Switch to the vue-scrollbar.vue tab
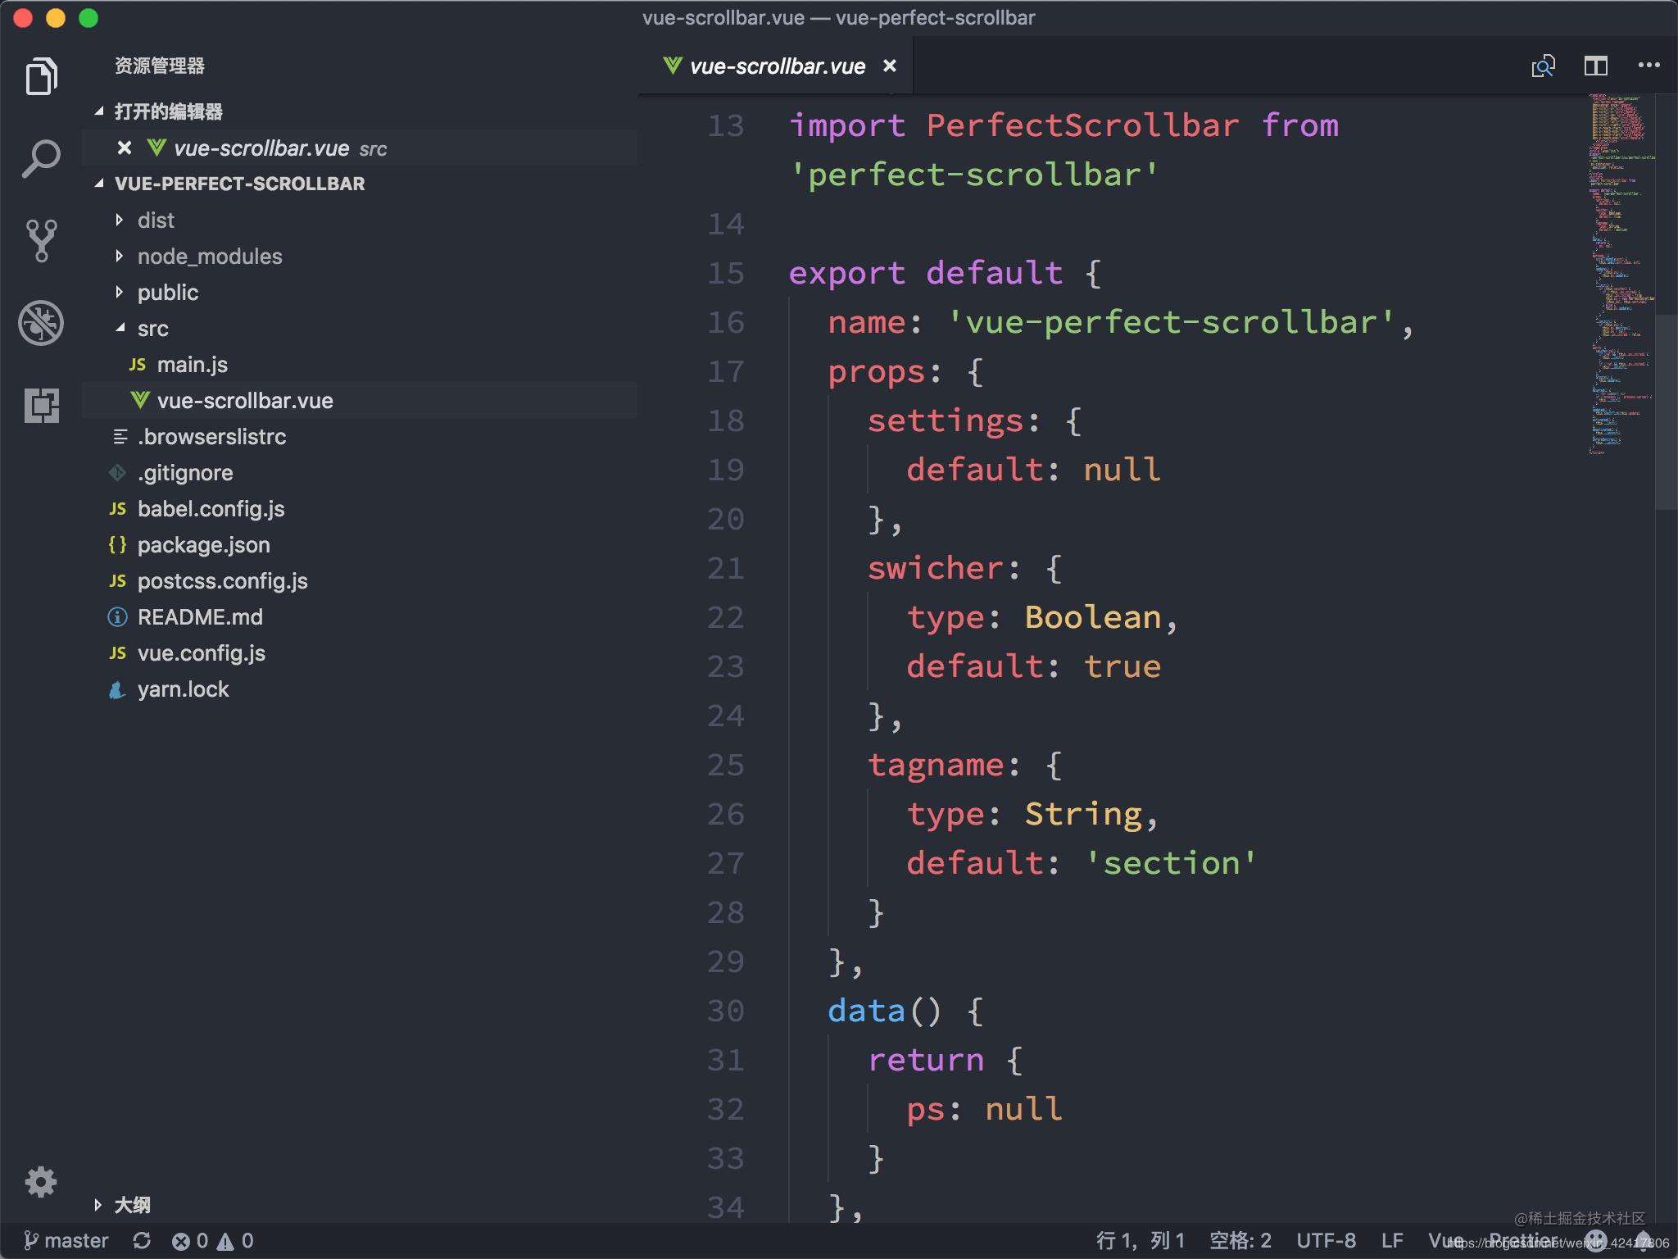The height and width of the screenshot is (1259, 1678). [773, 66]
